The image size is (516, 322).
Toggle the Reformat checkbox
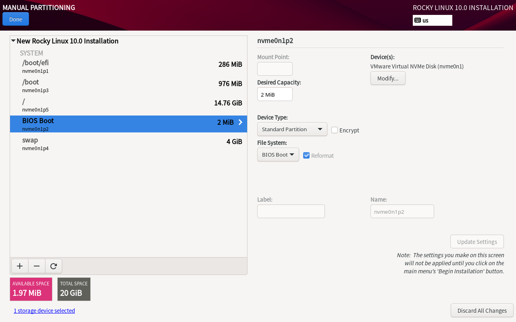pos(306,155)
